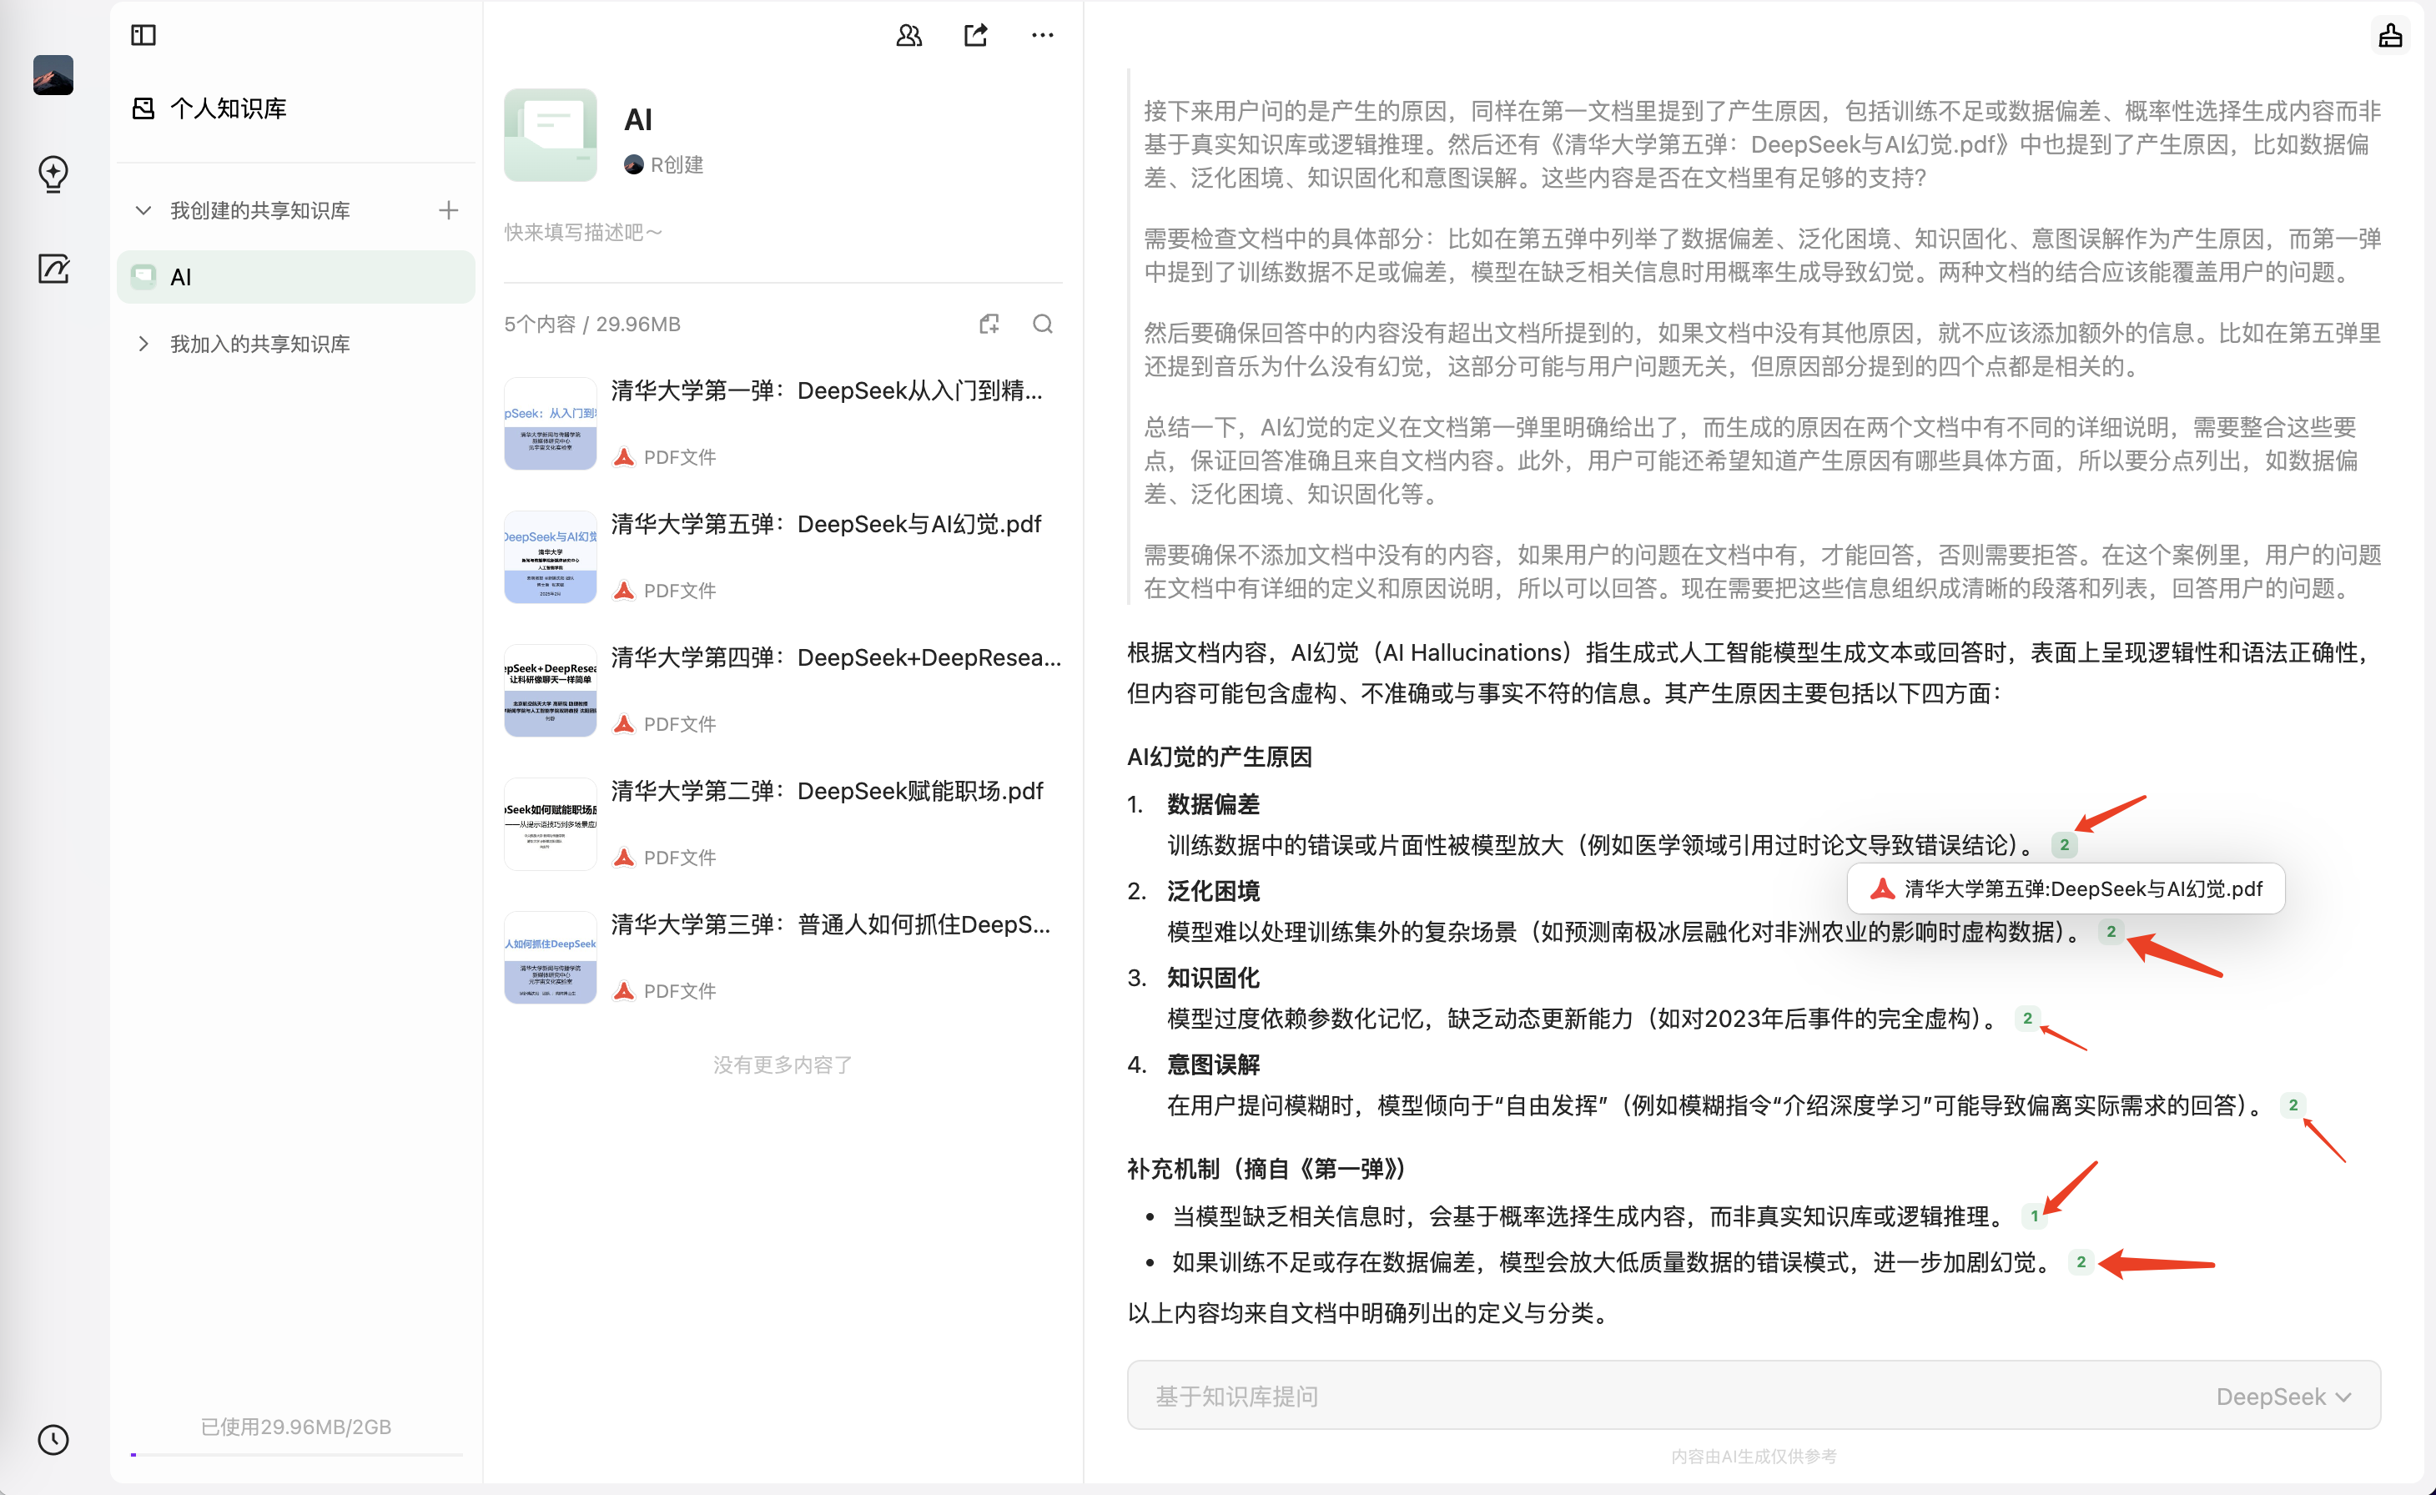Search knowledge base with magnifier icon

(1042, 325)
